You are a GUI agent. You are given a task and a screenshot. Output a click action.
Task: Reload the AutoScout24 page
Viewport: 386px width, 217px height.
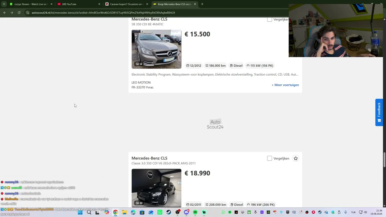pyautogui.click(x=19, y=13)
